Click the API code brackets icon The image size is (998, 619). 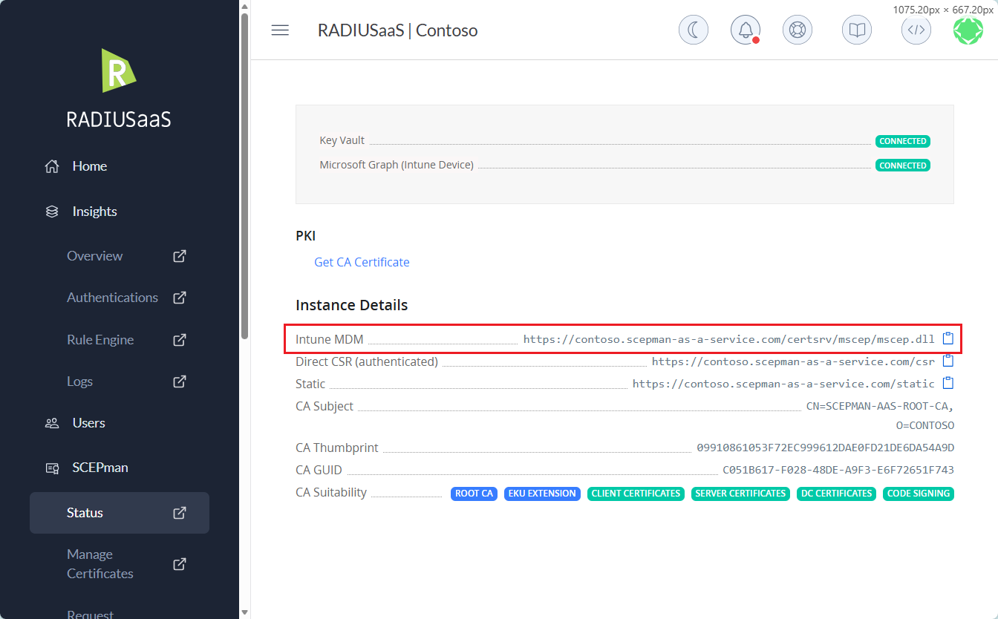tap(916, 30)
